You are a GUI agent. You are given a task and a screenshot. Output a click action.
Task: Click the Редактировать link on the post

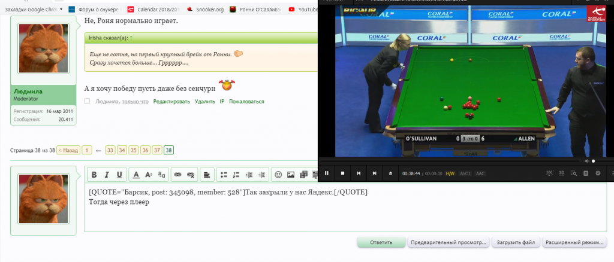tap(171, 102)
